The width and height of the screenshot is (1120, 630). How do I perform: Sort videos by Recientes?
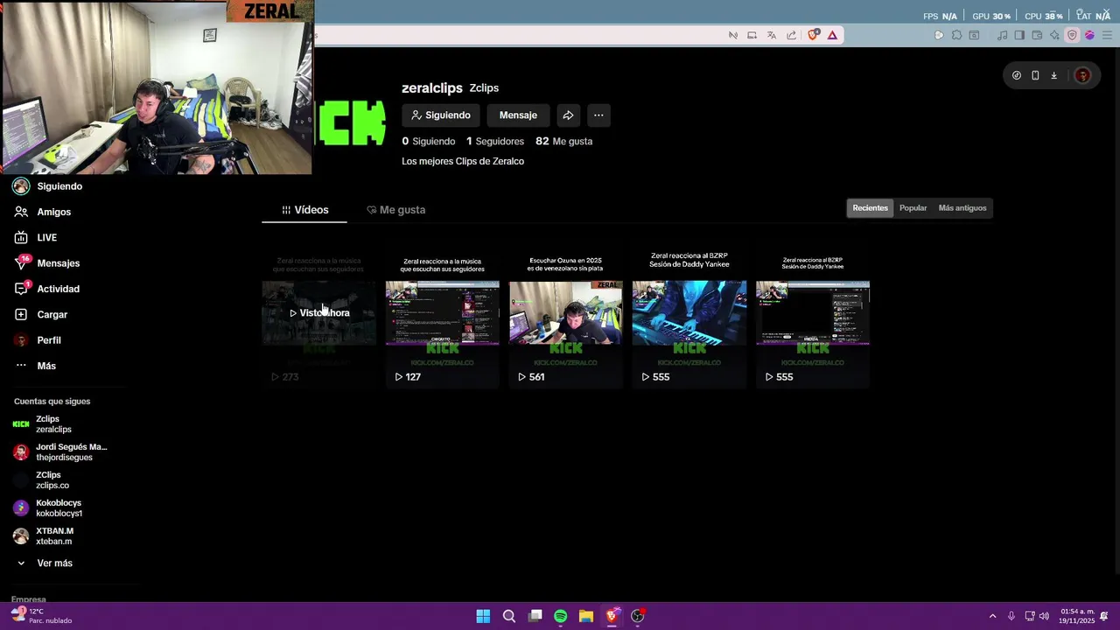coord(870,208)
